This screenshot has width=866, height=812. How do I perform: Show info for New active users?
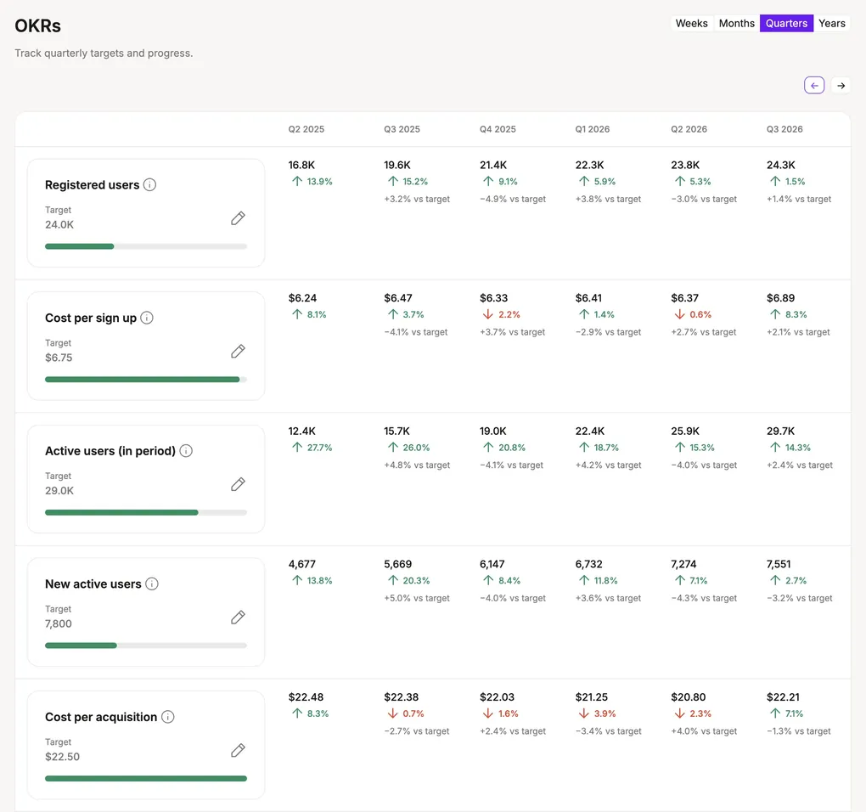tap(152, 584)
